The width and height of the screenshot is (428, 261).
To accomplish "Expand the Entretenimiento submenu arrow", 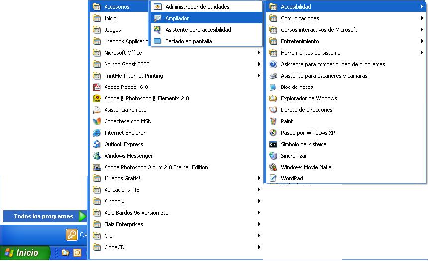I will (422, 41).
